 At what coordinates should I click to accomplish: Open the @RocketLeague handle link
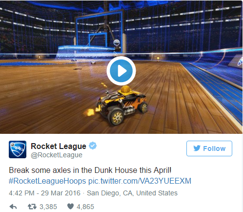tap(57, 155)
